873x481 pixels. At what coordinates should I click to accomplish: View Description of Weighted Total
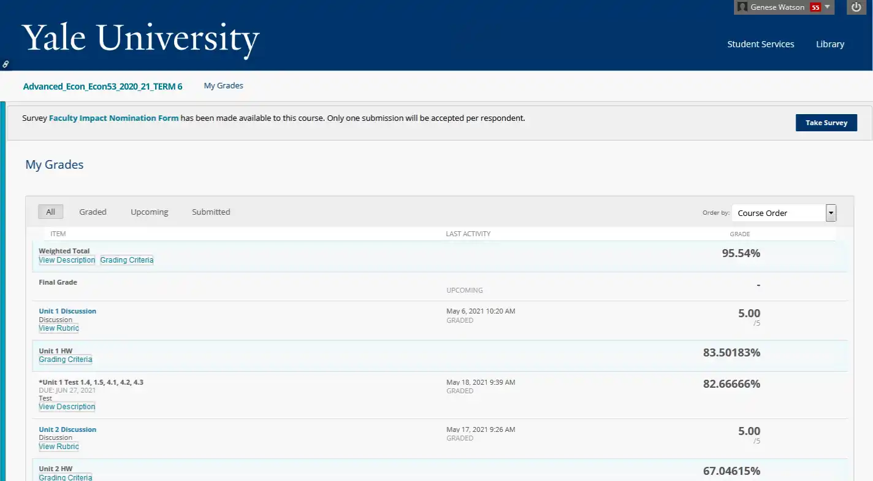click(67, 260)
